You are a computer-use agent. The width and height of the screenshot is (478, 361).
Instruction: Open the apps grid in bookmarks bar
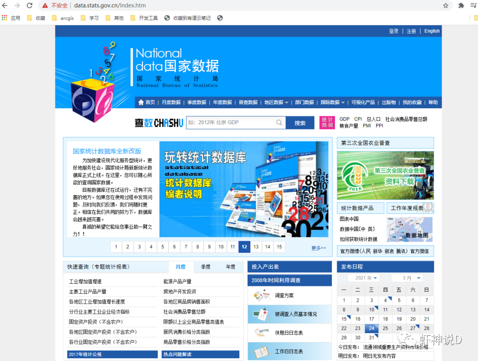click(x=4, y=18)
